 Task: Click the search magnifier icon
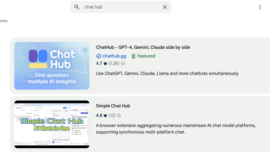tap(77, 7)
